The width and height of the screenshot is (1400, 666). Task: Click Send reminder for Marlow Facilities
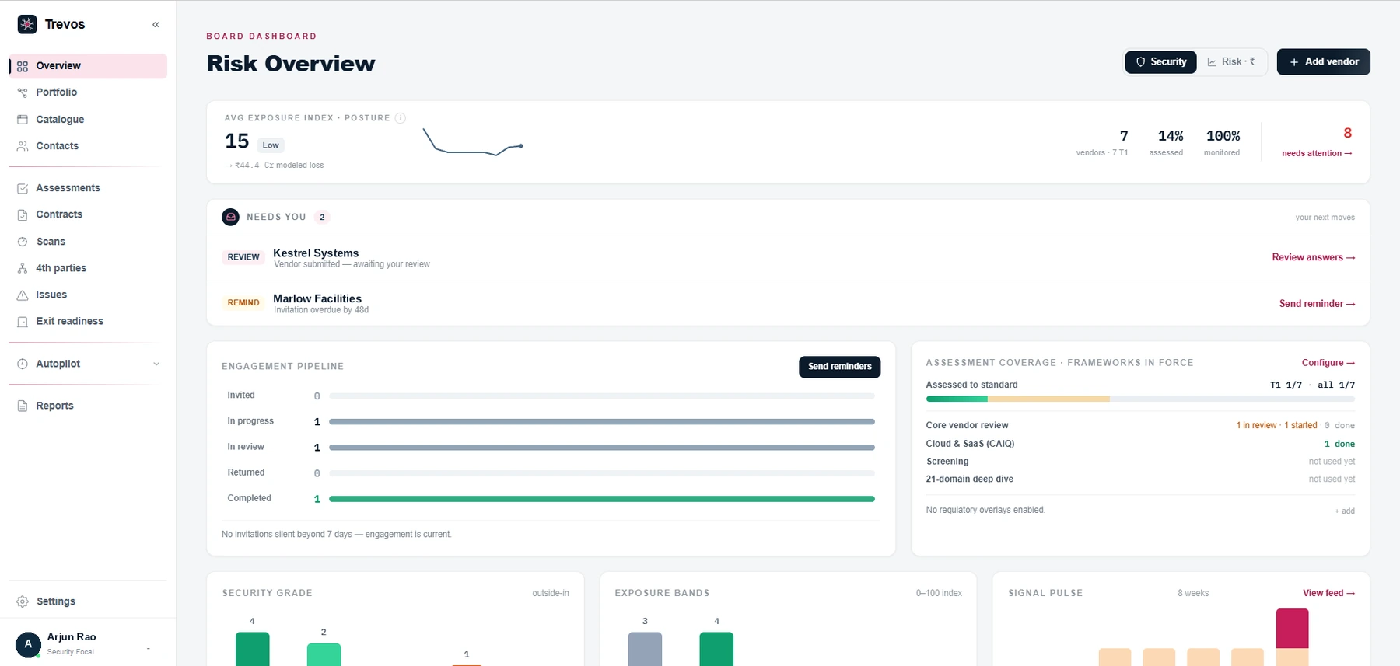click(x=1317, y=304)
